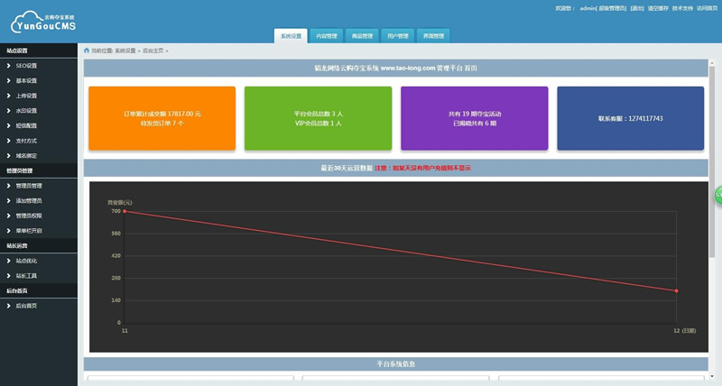Viewport: 722px width, 386px height.
Task: Open the 后台首页 sidebar menu item
Action: (x=26, y=306)
